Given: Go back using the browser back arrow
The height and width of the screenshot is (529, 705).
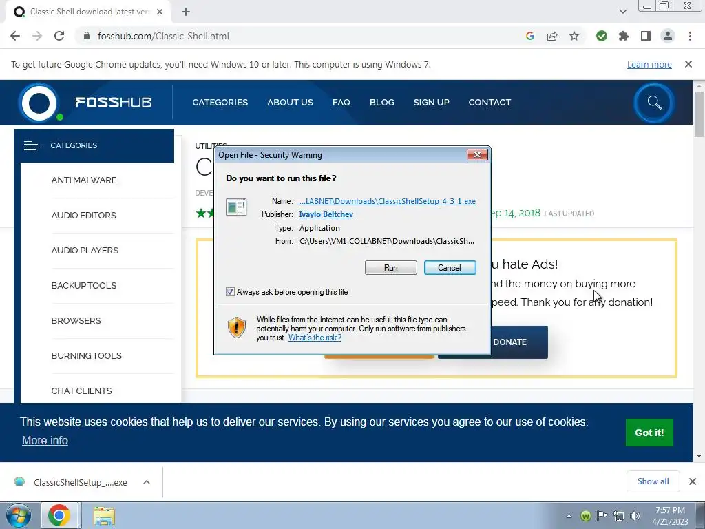Looking at the screenshot, I should pyautogui.click(x=15, y=36).
